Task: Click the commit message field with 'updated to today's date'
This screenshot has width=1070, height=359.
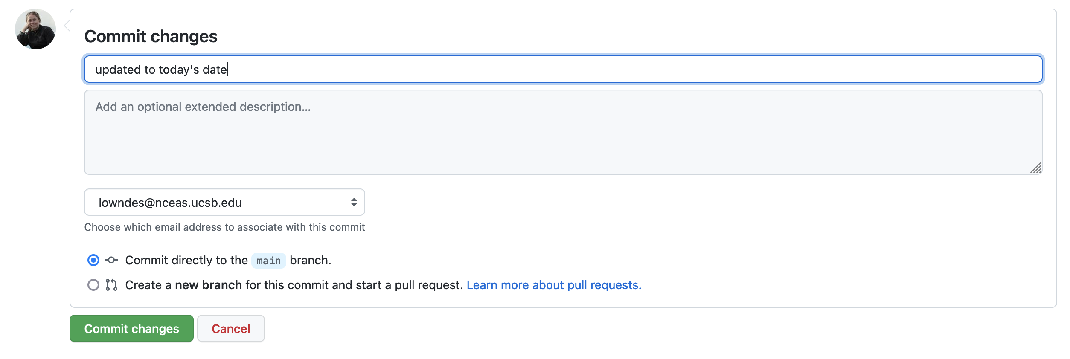Action: (x=563, y=69)
